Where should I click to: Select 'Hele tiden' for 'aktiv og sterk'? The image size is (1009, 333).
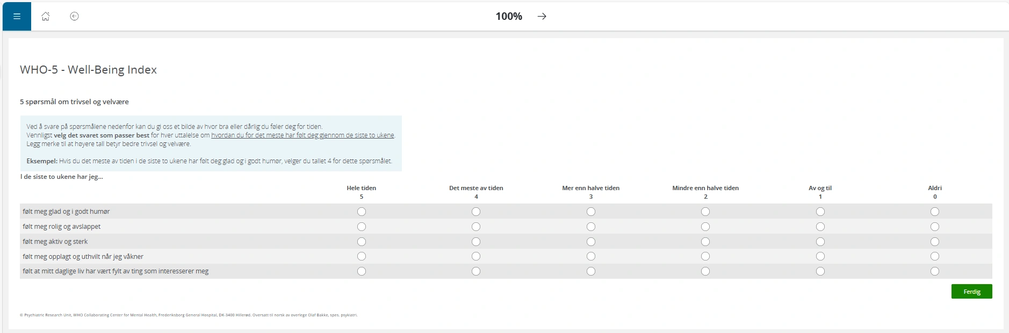[x=362, y=242]
